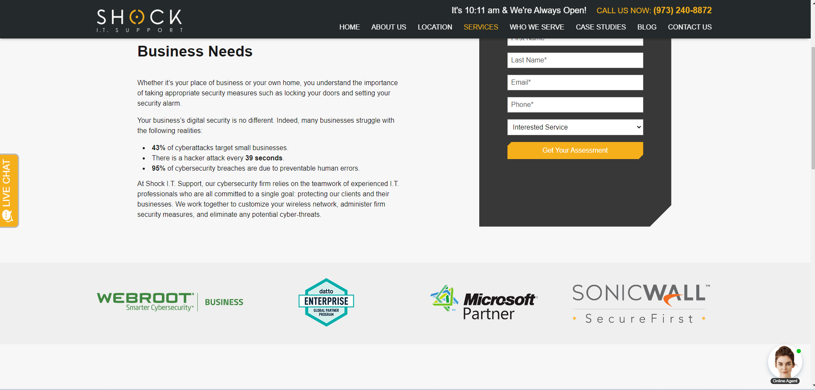Click the Business Needs heading

pos(195,51)
